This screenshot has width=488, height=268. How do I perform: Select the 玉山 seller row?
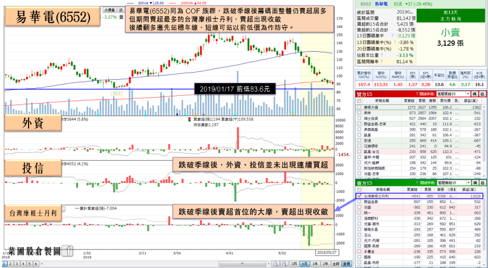(x=419, y=235)
